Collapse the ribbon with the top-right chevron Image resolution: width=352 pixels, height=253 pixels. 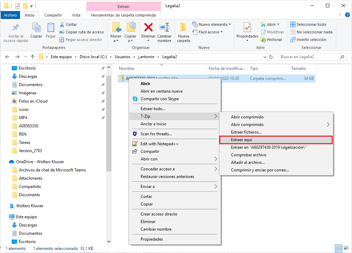(x=340, y=15)
